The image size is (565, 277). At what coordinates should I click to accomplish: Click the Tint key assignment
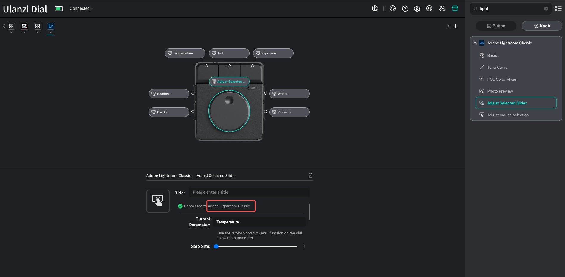click(x=229, y=53)
